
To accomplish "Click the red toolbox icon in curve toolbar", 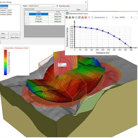I will [83, 17].
